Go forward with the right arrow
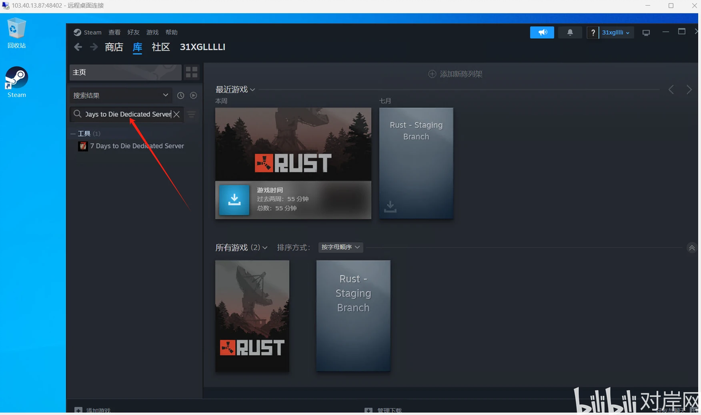 [94, 47]
